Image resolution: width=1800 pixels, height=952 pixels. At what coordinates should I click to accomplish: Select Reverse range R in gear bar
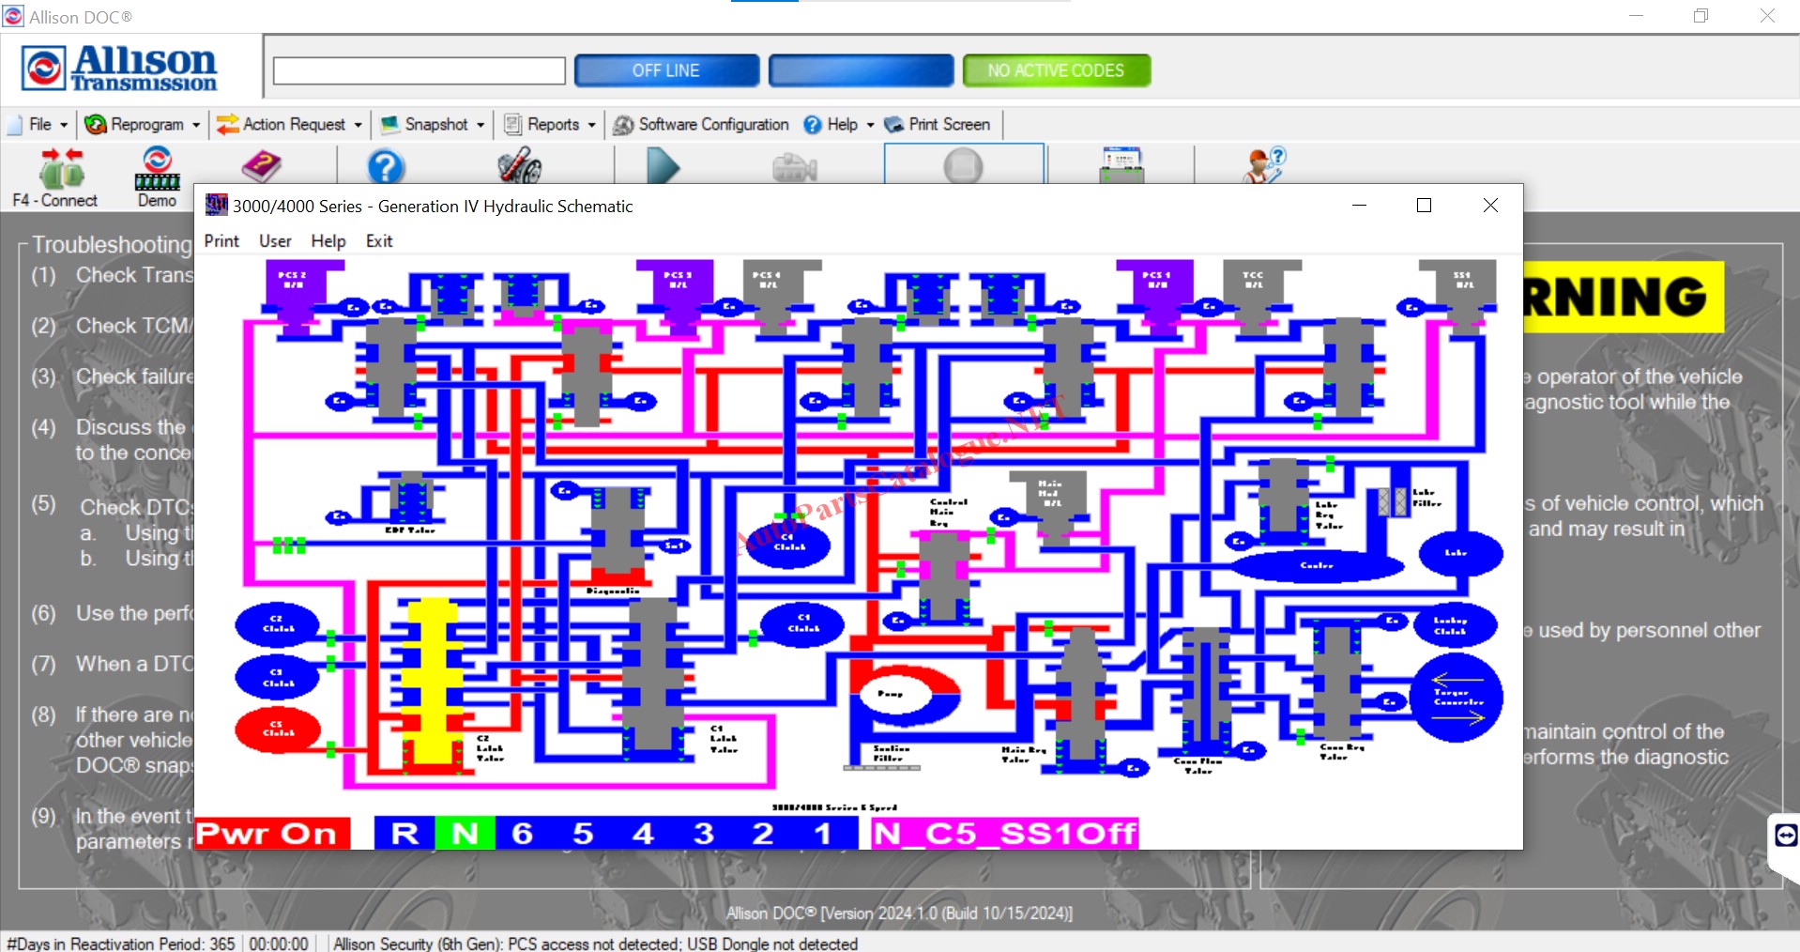404,834
